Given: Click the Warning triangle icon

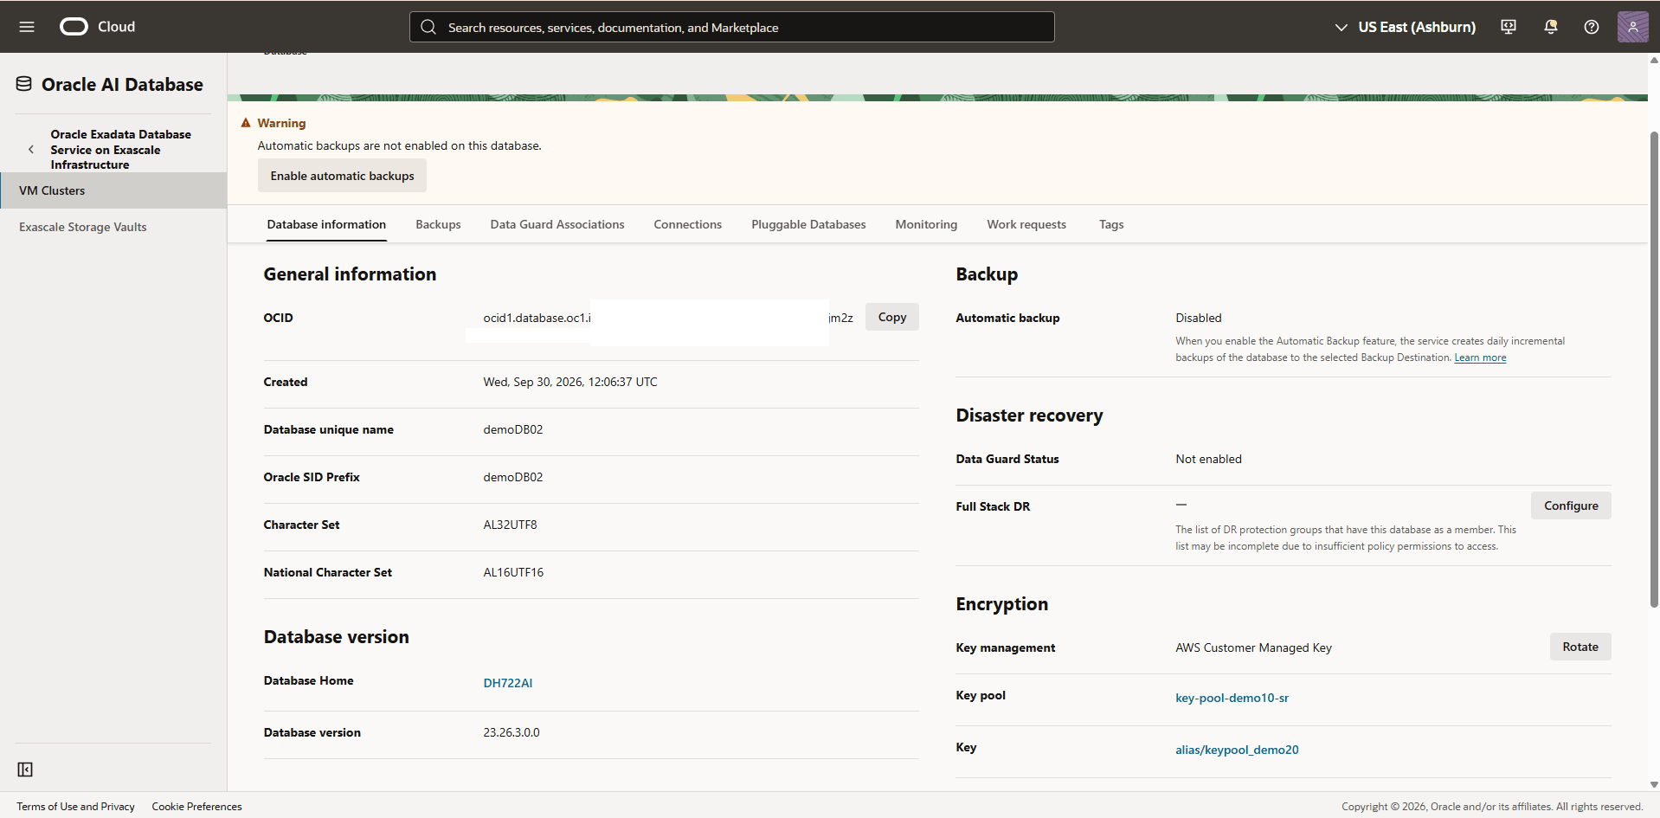Looking at the screenshot, I should coord(246,123).
